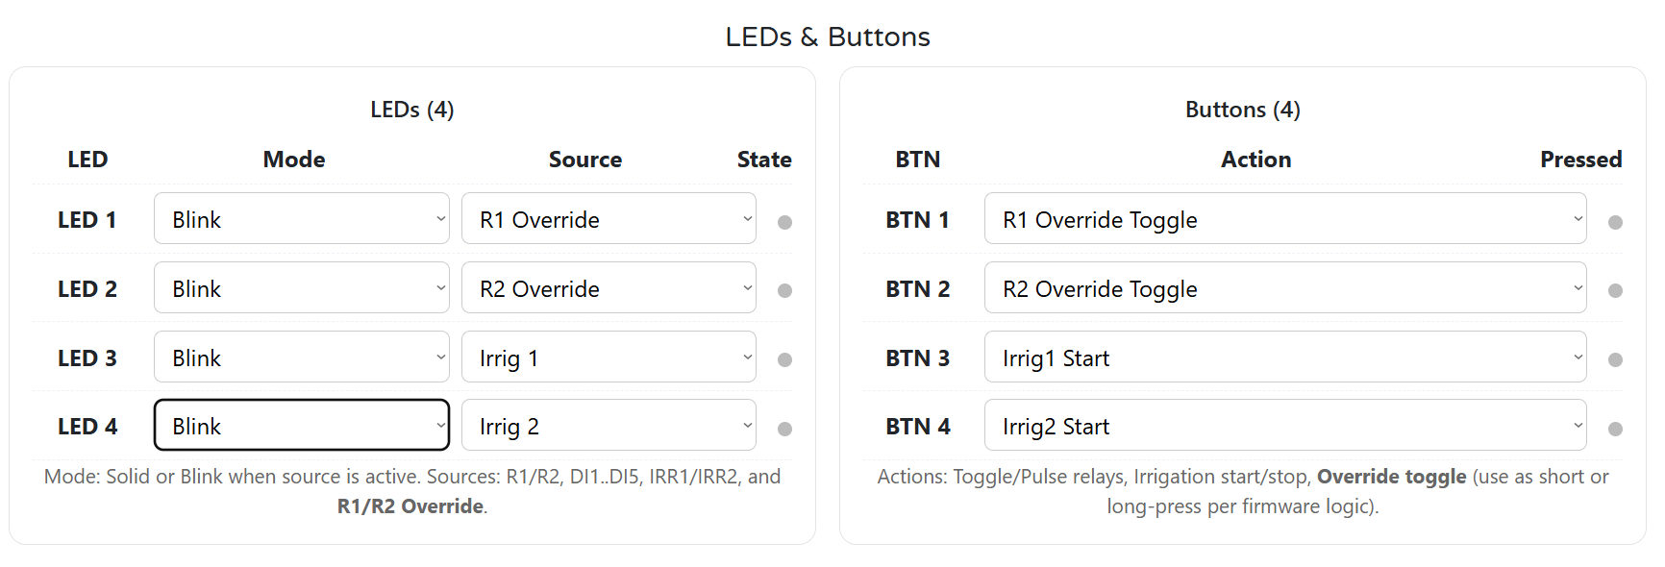
Task: Open the Mode dropdown for LED 2
Action: pyautogui.click(x=301, y=287)
